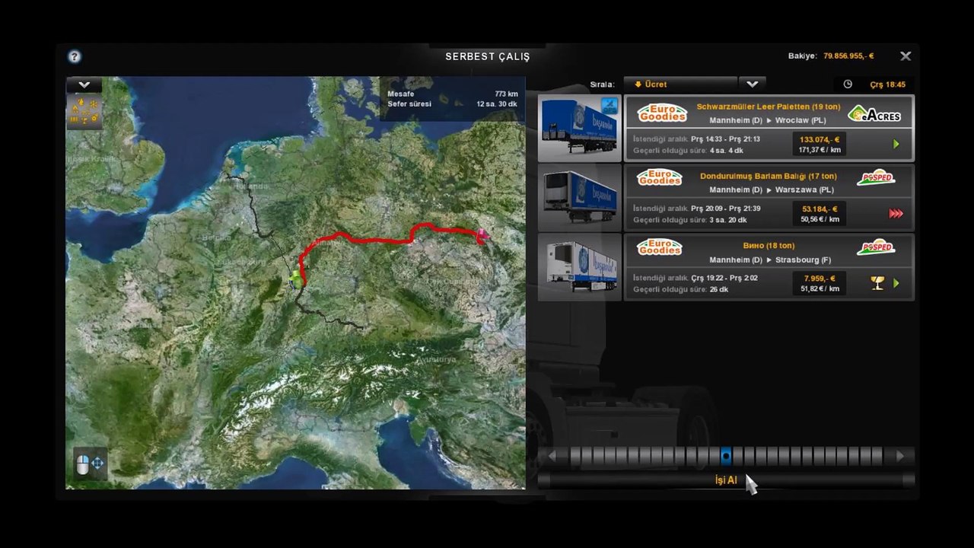Click the Mesafe 773 km distance readout

452,94
